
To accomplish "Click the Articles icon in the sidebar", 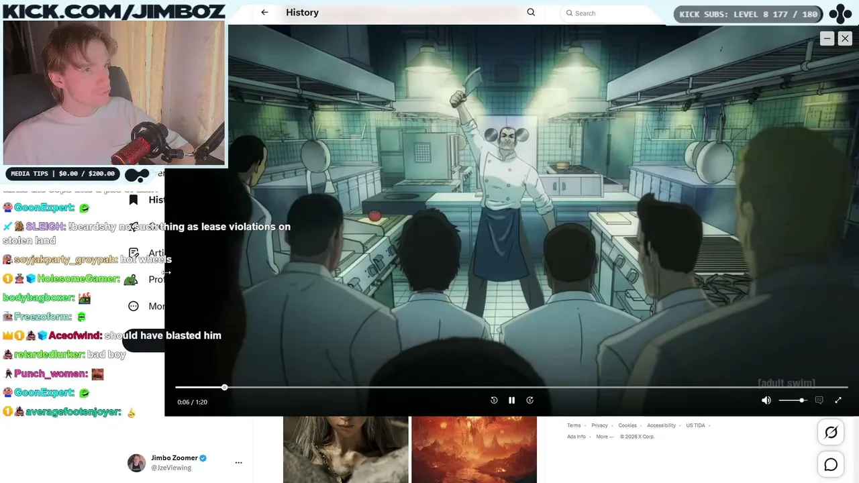I will pos(134,253).
